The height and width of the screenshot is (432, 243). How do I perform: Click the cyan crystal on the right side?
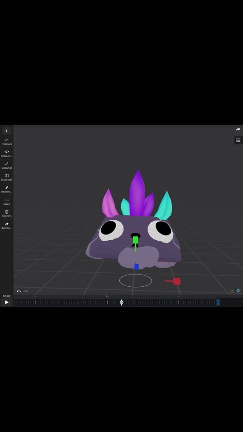click(164, 206)
